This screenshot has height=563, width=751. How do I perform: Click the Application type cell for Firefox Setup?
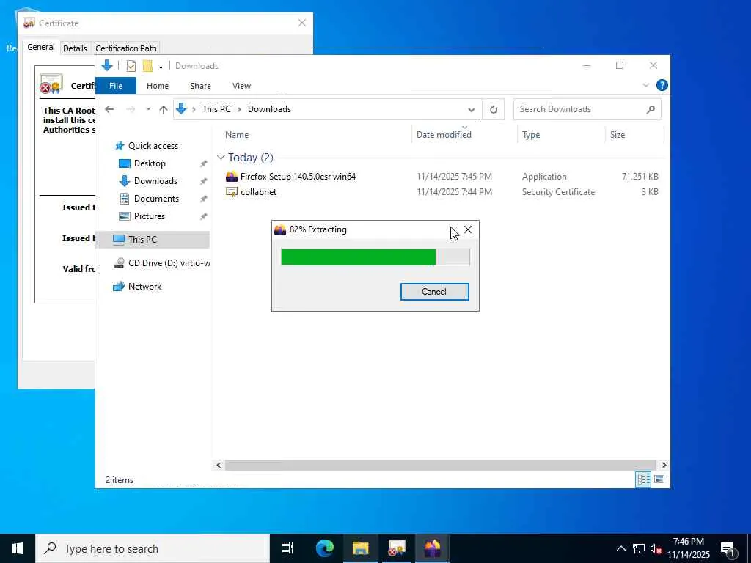[544, 177]
